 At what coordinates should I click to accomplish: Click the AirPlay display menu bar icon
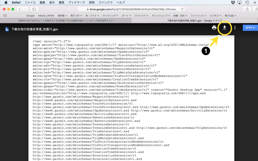240,3
